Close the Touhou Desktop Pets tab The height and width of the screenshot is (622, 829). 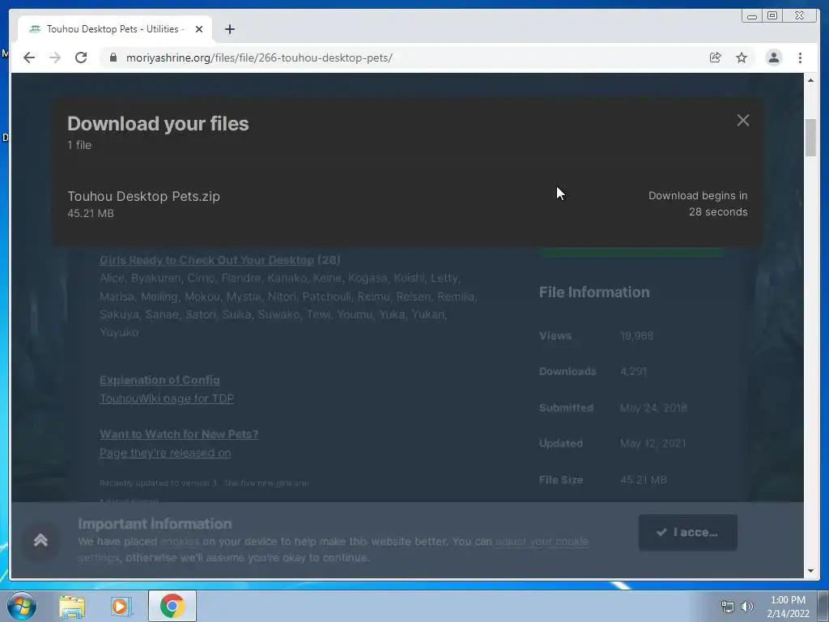coord(199,29)
